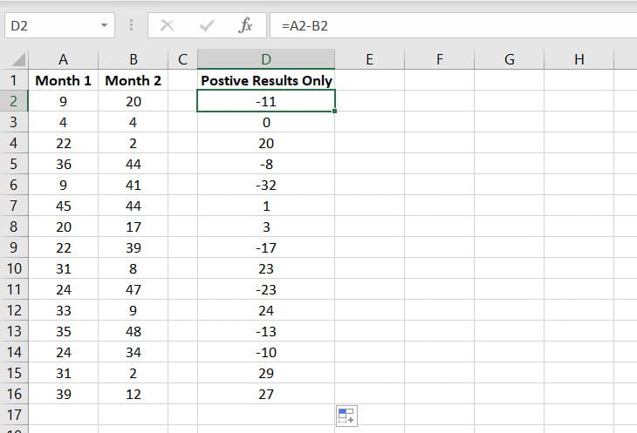
Task: Select cell B16 containing 12
Action: click(x=134, y=394)
